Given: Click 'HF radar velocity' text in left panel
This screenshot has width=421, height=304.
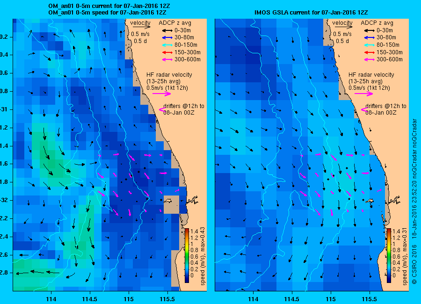Looking at the screenshot, I should tap(169, 75).
